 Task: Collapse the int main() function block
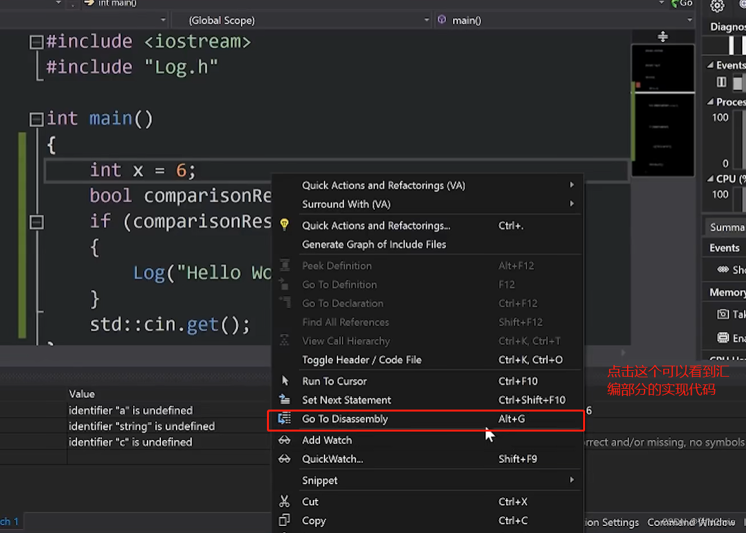coord(37,120)
